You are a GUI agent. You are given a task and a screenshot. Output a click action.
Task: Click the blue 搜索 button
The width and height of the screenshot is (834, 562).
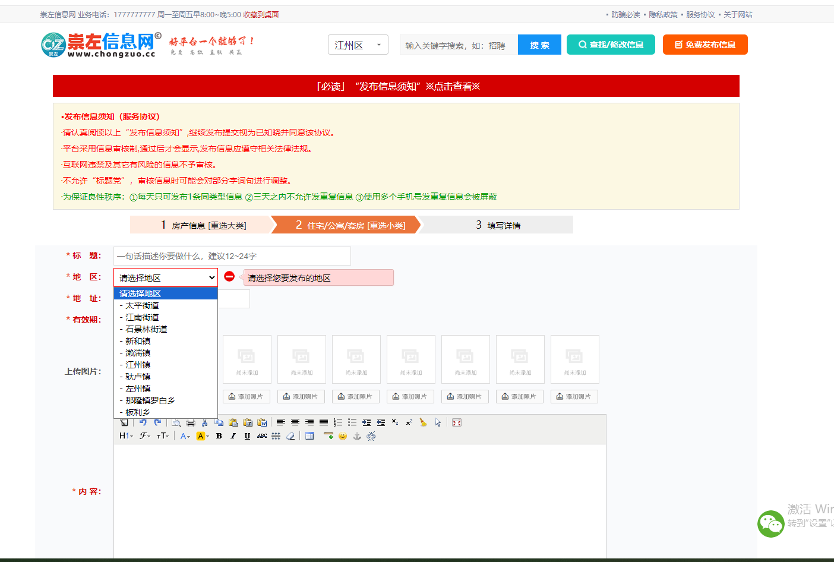pos(539,45)
